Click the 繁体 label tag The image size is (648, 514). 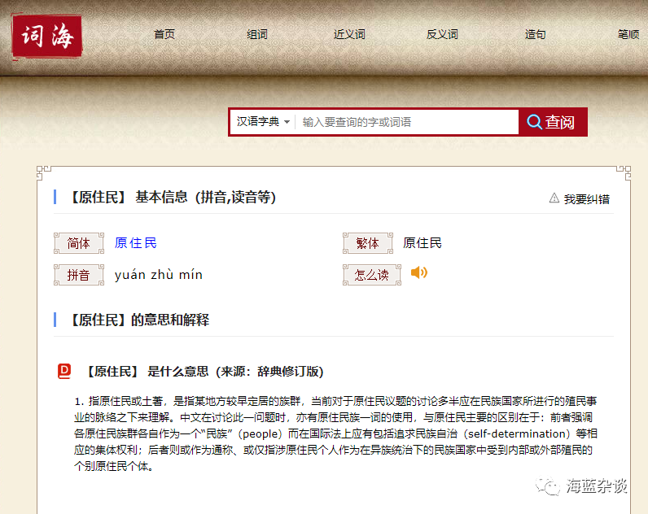(368, 243)
